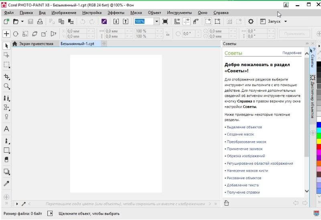Open the Объект menu
The image size is (321, 220).
pos(154,13)
